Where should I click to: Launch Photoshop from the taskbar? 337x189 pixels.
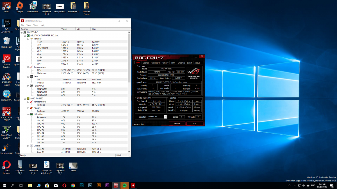(81, 185)
